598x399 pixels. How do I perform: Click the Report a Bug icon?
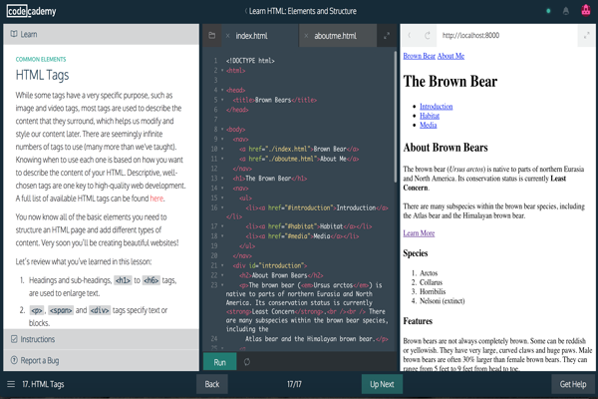coord(14,360)
